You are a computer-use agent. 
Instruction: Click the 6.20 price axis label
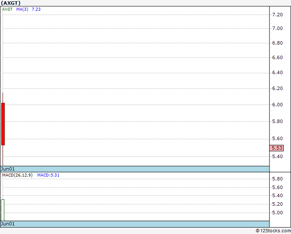pyautogui.click(x=277, y=88)
